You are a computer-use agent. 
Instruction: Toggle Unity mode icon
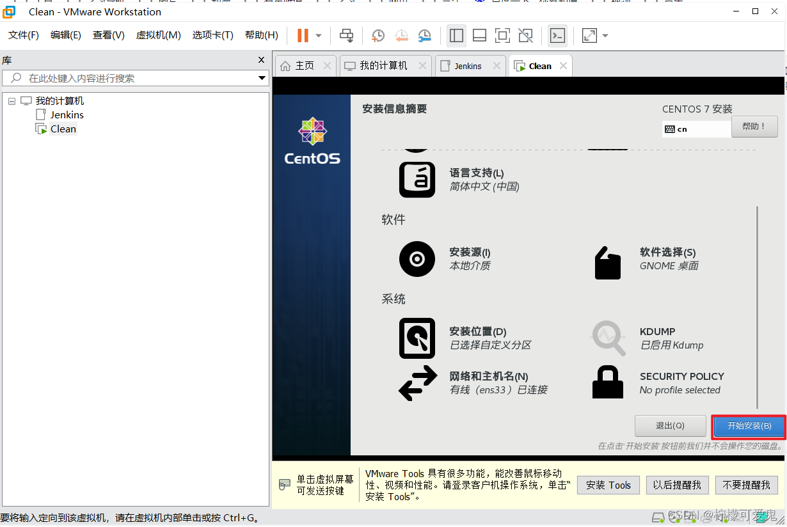[525, 35]
